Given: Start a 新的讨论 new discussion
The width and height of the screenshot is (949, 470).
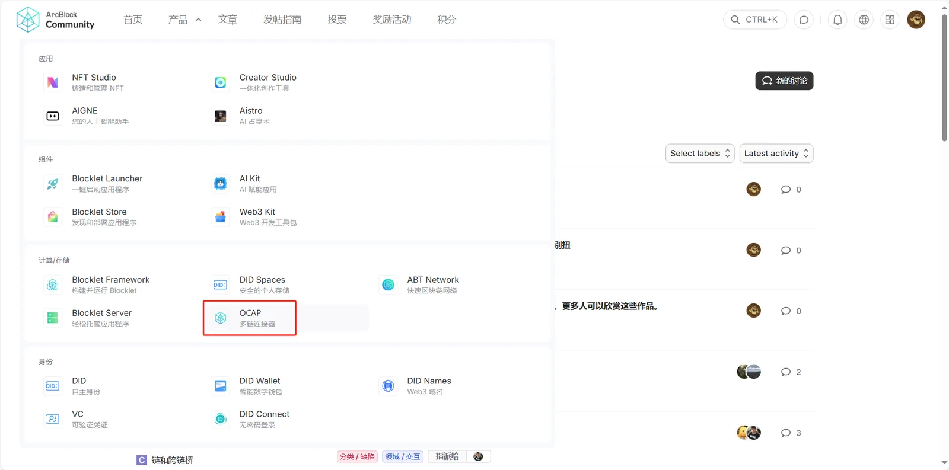Looking at the screenshot, I should (784, 81).
